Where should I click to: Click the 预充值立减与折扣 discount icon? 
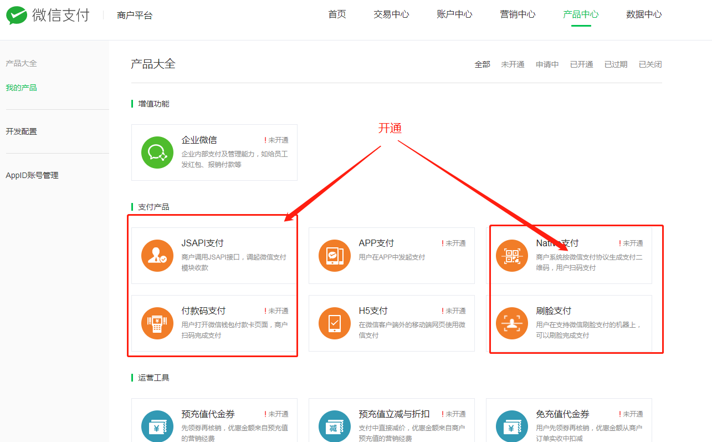click(x=335, y=426)
